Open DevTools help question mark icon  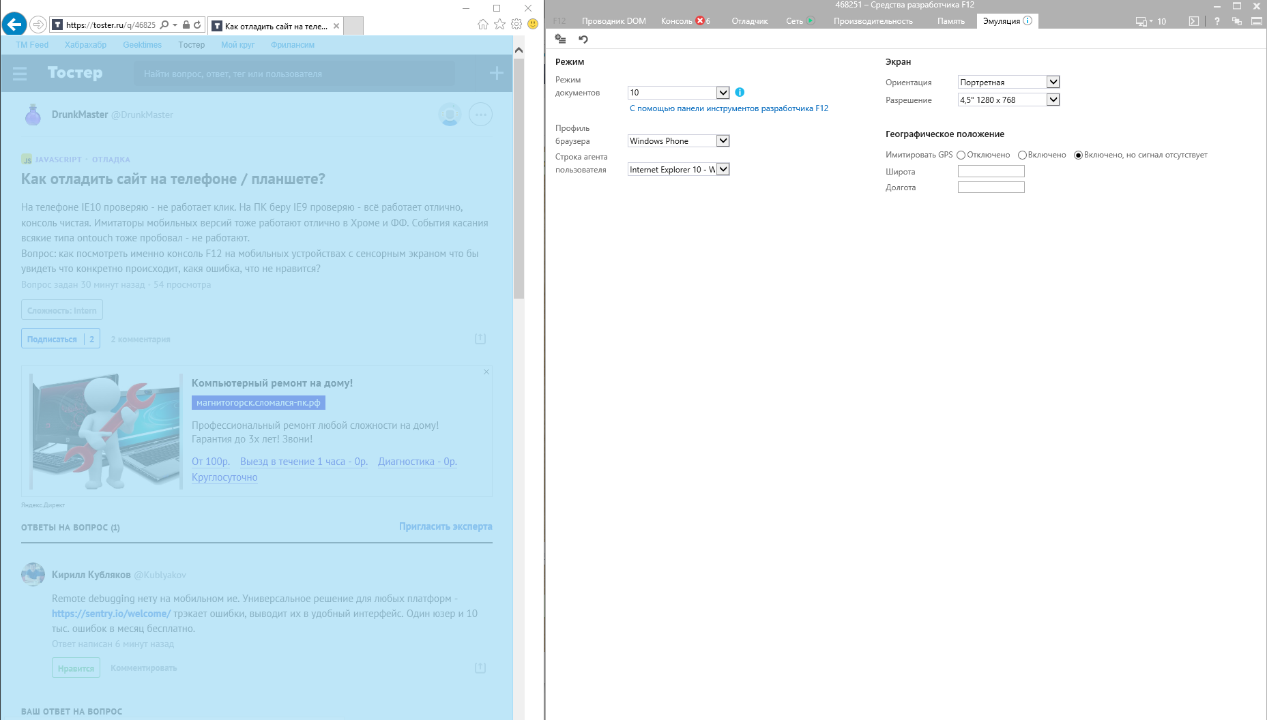(1217, 21)
